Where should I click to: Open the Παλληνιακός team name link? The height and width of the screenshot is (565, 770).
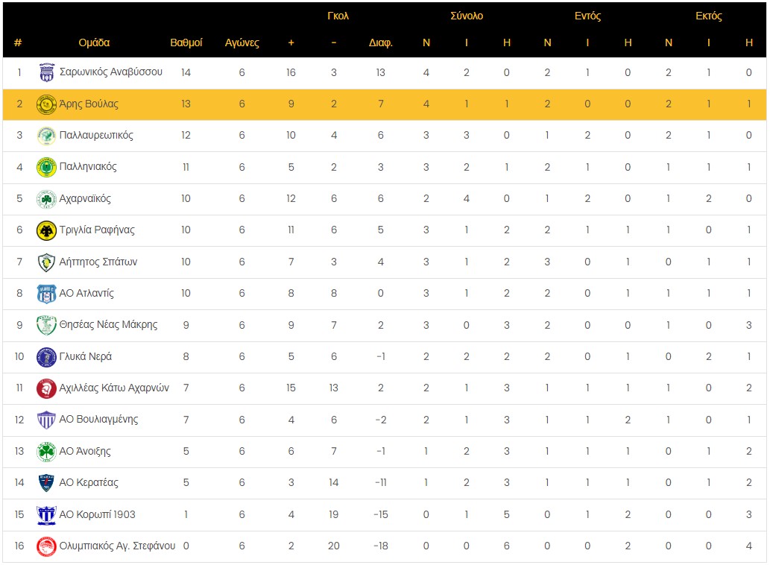pyautogui.click(x=88, y=167)
